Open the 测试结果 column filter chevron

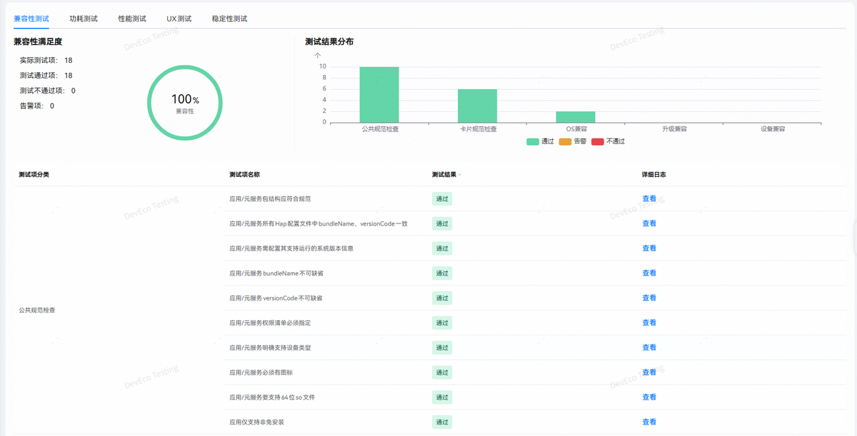[460, 175]
